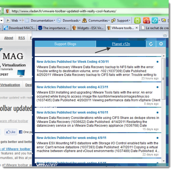Expand the Support dropdown
The image size is (173, 171).
pos(130,20)
